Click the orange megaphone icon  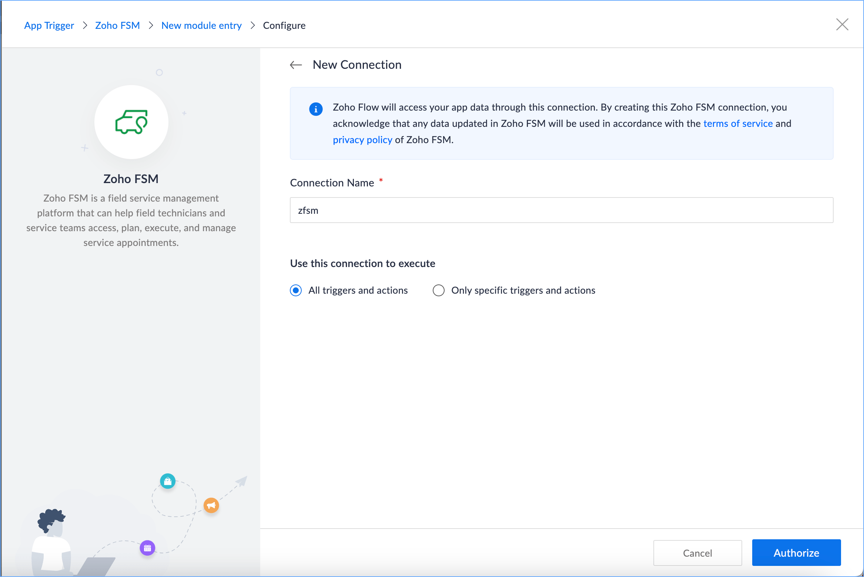pyautogui.click(x=211, y=505)
